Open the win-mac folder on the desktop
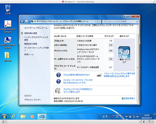Viewport: 156px width, 124px height. (x=8, y=56)
